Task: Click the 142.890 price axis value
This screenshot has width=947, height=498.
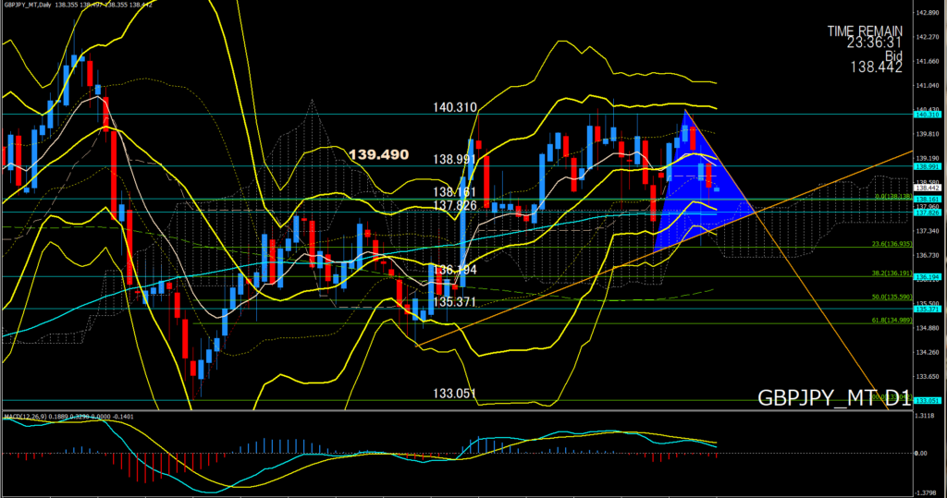Action: tap(928, 13)
